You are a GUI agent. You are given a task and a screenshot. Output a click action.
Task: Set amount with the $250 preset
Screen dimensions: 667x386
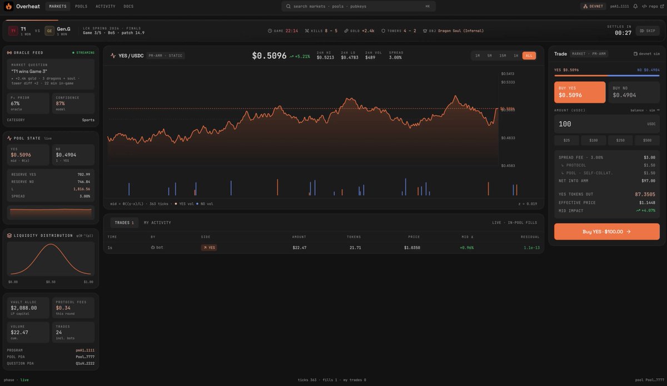coord(620,140)
